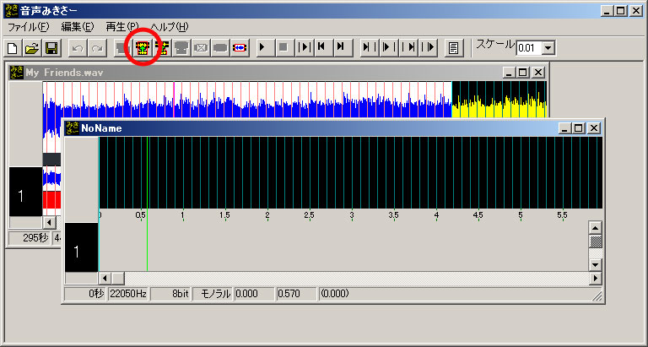
Task: Click the yellow selected region in My Friends.wav
Action: pyautogui.click(x=499, y=100)
